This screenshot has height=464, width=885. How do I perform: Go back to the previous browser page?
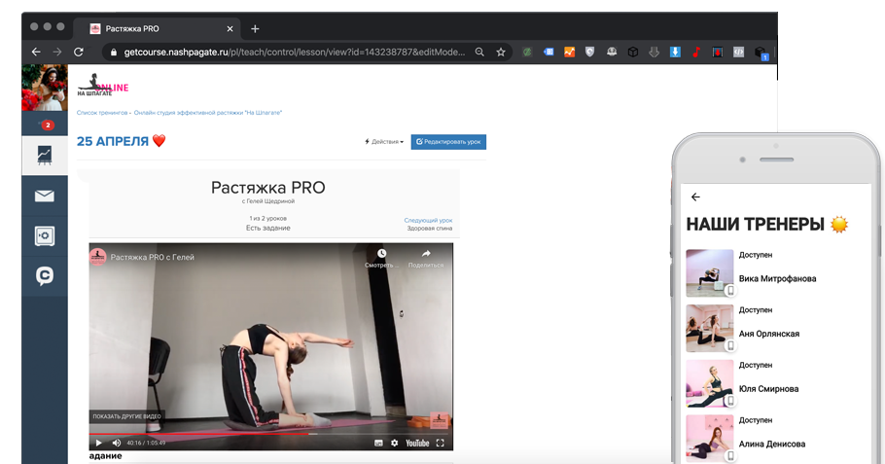36,52
